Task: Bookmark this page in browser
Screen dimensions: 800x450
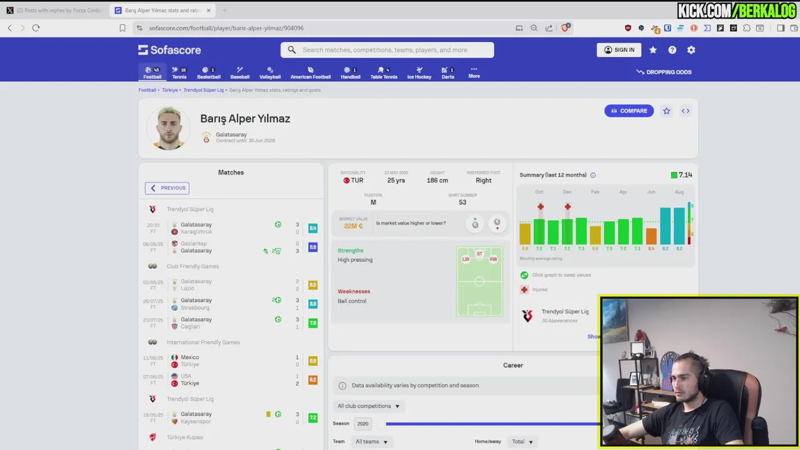Action: click(122, 27)
